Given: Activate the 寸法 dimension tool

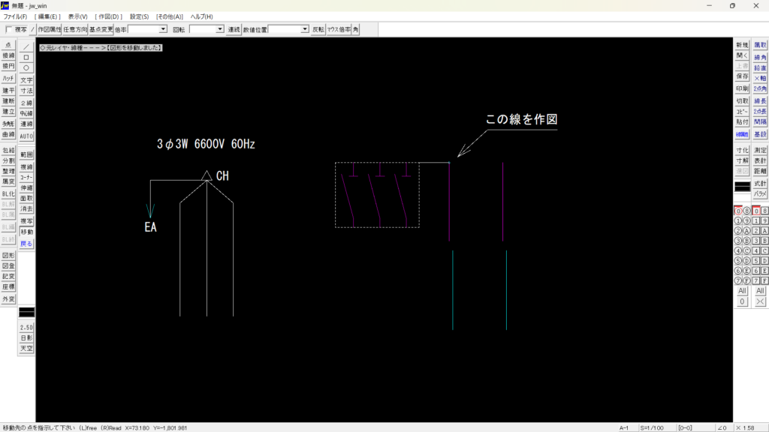Looking at the screenshot, I should [27, 90].
